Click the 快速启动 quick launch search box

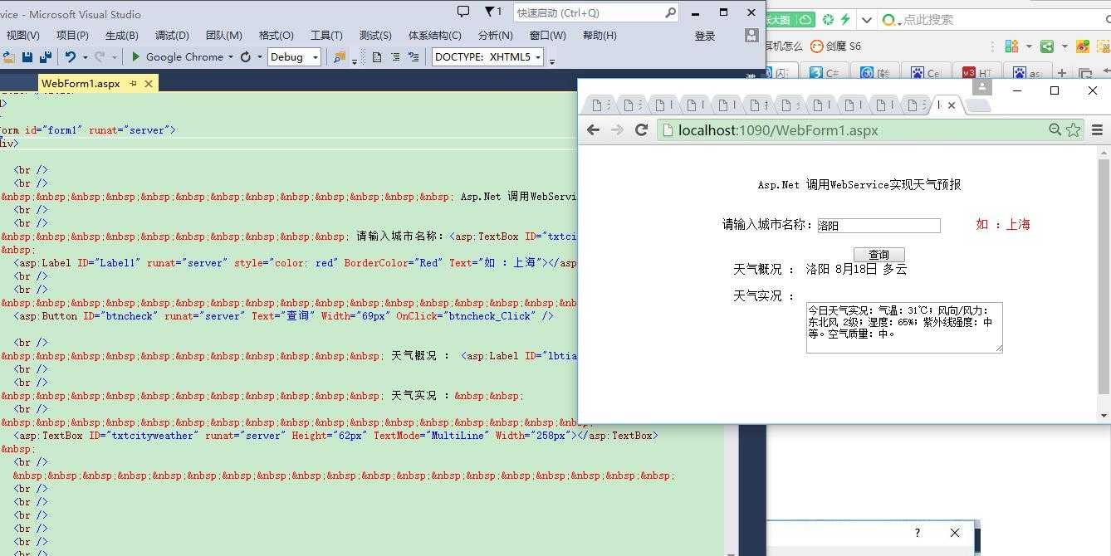tap(595, 12)
